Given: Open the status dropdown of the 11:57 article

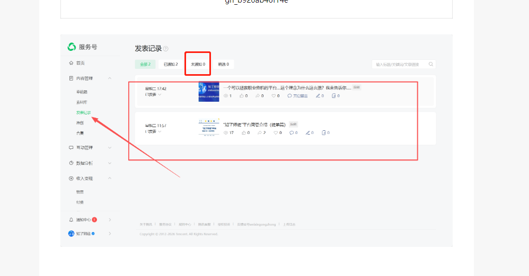Looking at the screenshot, I should [153, 132].
